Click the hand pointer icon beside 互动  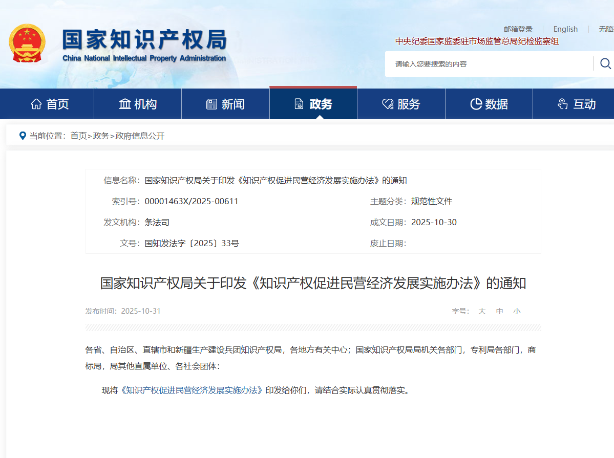point(563,104)
